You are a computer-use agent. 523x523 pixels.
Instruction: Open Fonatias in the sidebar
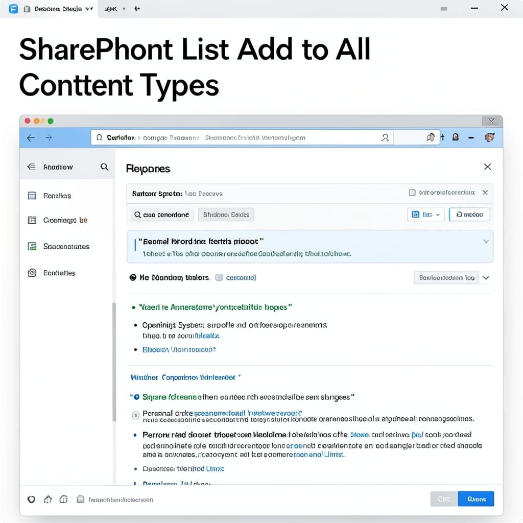pyautogui.click(x=57, y=196)
